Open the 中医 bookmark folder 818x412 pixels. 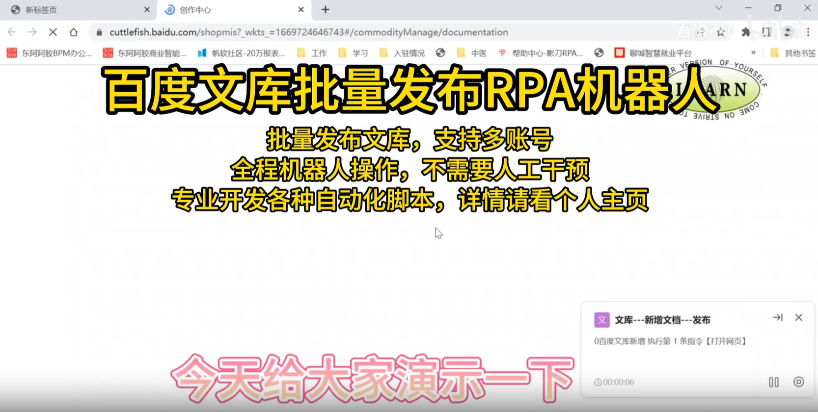tap(471, 53)
